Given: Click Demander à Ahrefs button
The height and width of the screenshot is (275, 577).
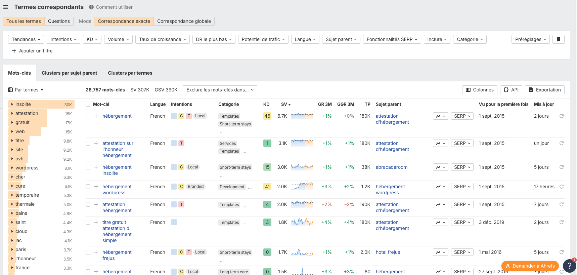Looking at the screenshot, I should [530, 266].
